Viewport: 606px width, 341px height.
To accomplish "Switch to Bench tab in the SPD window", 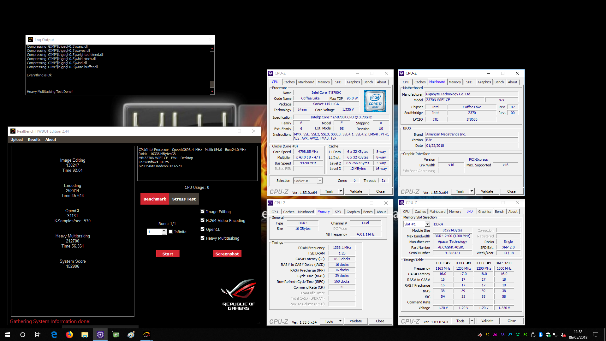I will [x=499, y=212].
